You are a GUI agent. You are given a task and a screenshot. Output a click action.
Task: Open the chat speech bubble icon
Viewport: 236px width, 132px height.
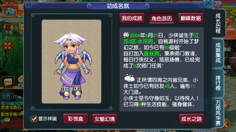point(8,82)
